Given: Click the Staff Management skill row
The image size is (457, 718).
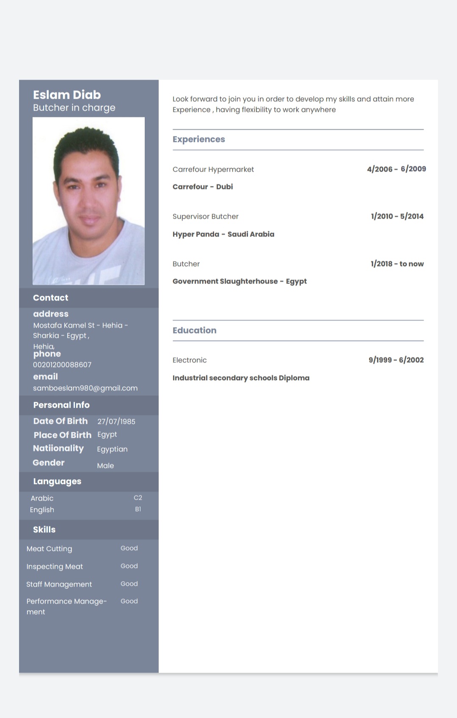Looking at the screenshot, I should pos(82,584).
